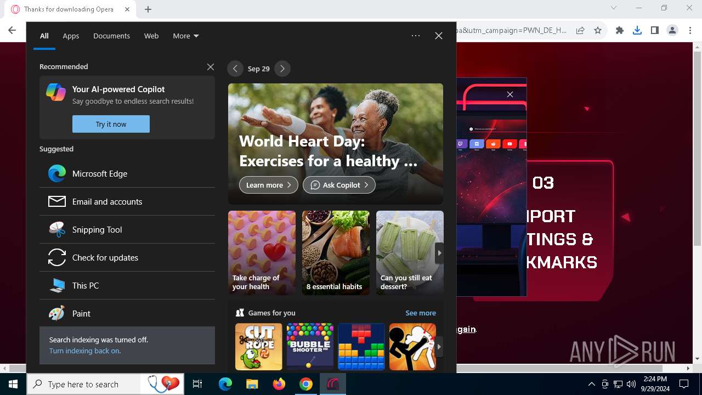
Task: Open a new Chrome tab
Action: click(148, 9)
